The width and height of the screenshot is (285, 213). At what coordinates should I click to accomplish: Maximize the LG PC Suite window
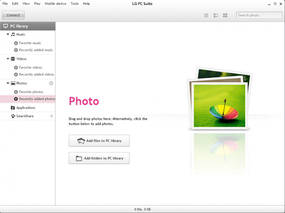coord(275,4)
